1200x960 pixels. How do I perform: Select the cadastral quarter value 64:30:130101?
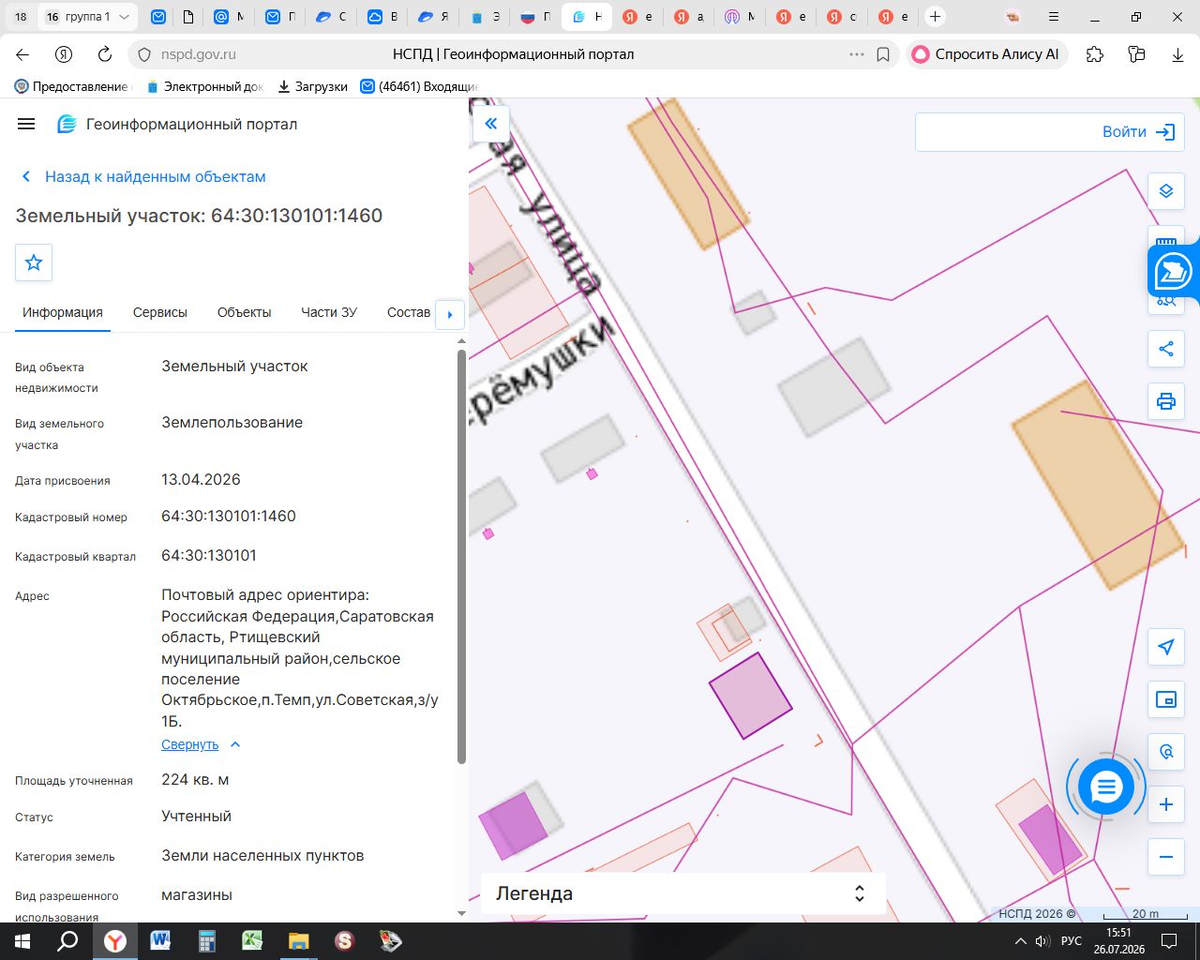209,555
